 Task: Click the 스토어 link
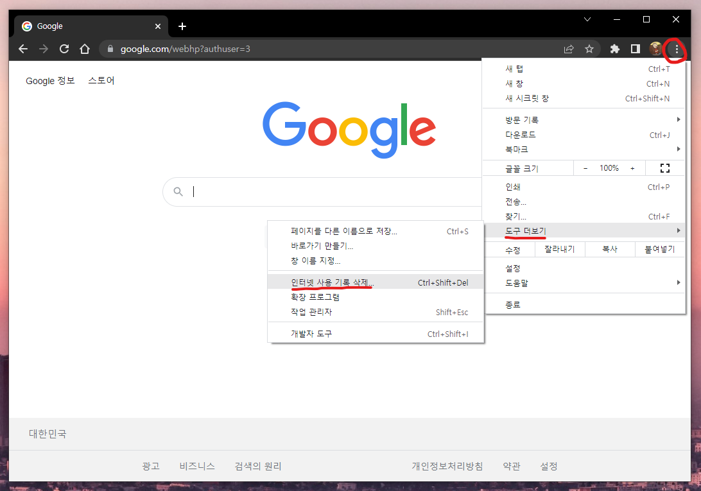[x=101, y=80]
